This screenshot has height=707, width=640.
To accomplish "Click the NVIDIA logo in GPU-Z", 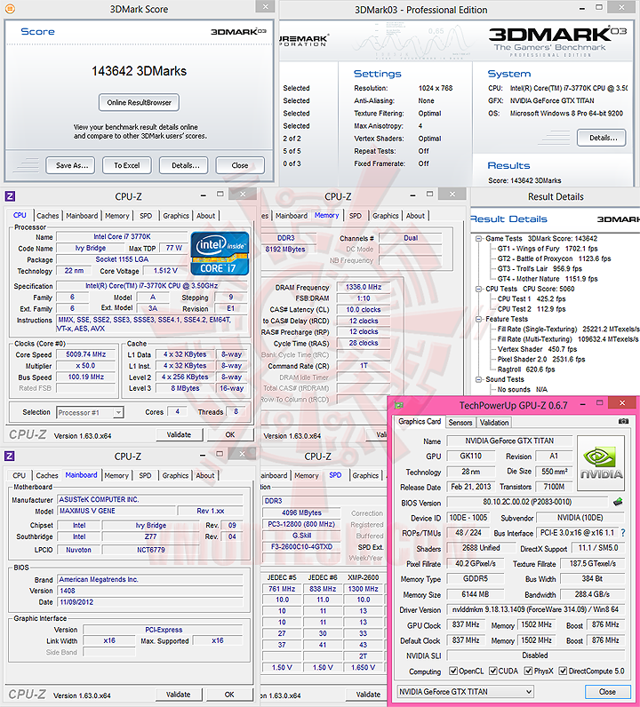I will (x=601, y=463).
